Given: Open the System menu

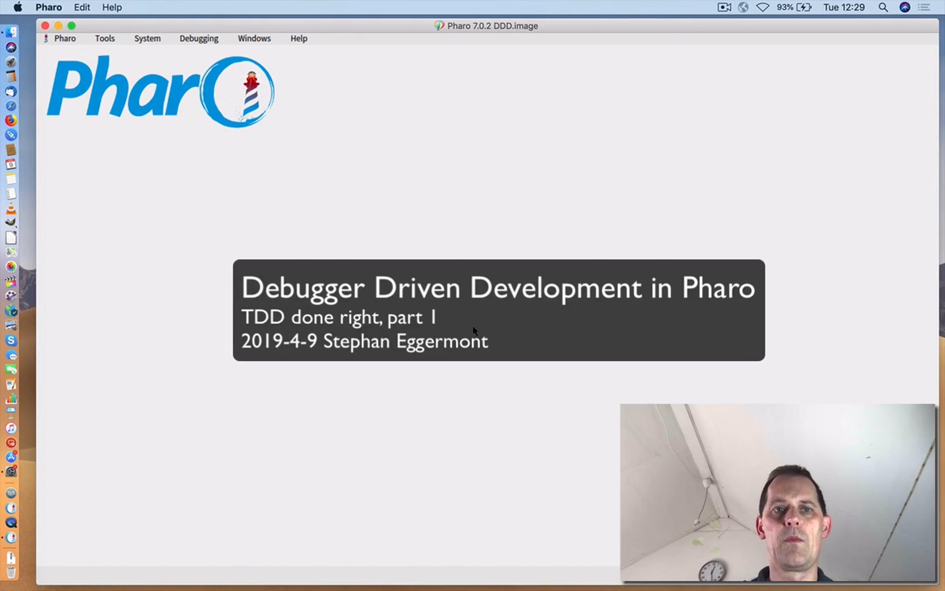Looking at the screenshot, I should tap(148, 38).
